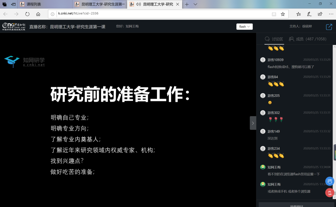Show tabs you've set aside
This screenshot has height=207, width=336.
point(5,4)
